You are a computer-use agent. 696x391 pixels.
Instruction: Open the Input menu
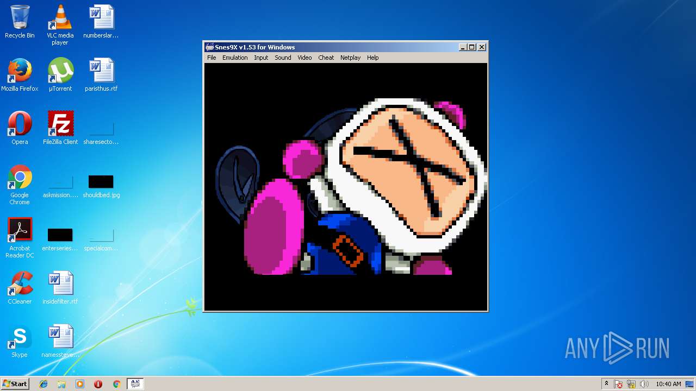pyautogui.click(x=261, y=58)
